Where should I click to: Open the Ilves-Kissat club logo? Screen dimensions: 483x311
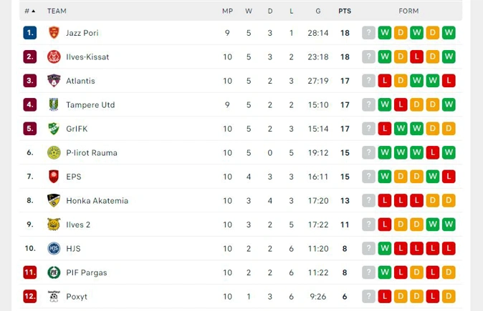54,57
